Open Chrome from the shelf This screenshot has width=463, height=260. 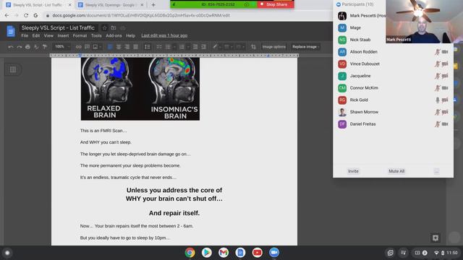coord(190,253)
